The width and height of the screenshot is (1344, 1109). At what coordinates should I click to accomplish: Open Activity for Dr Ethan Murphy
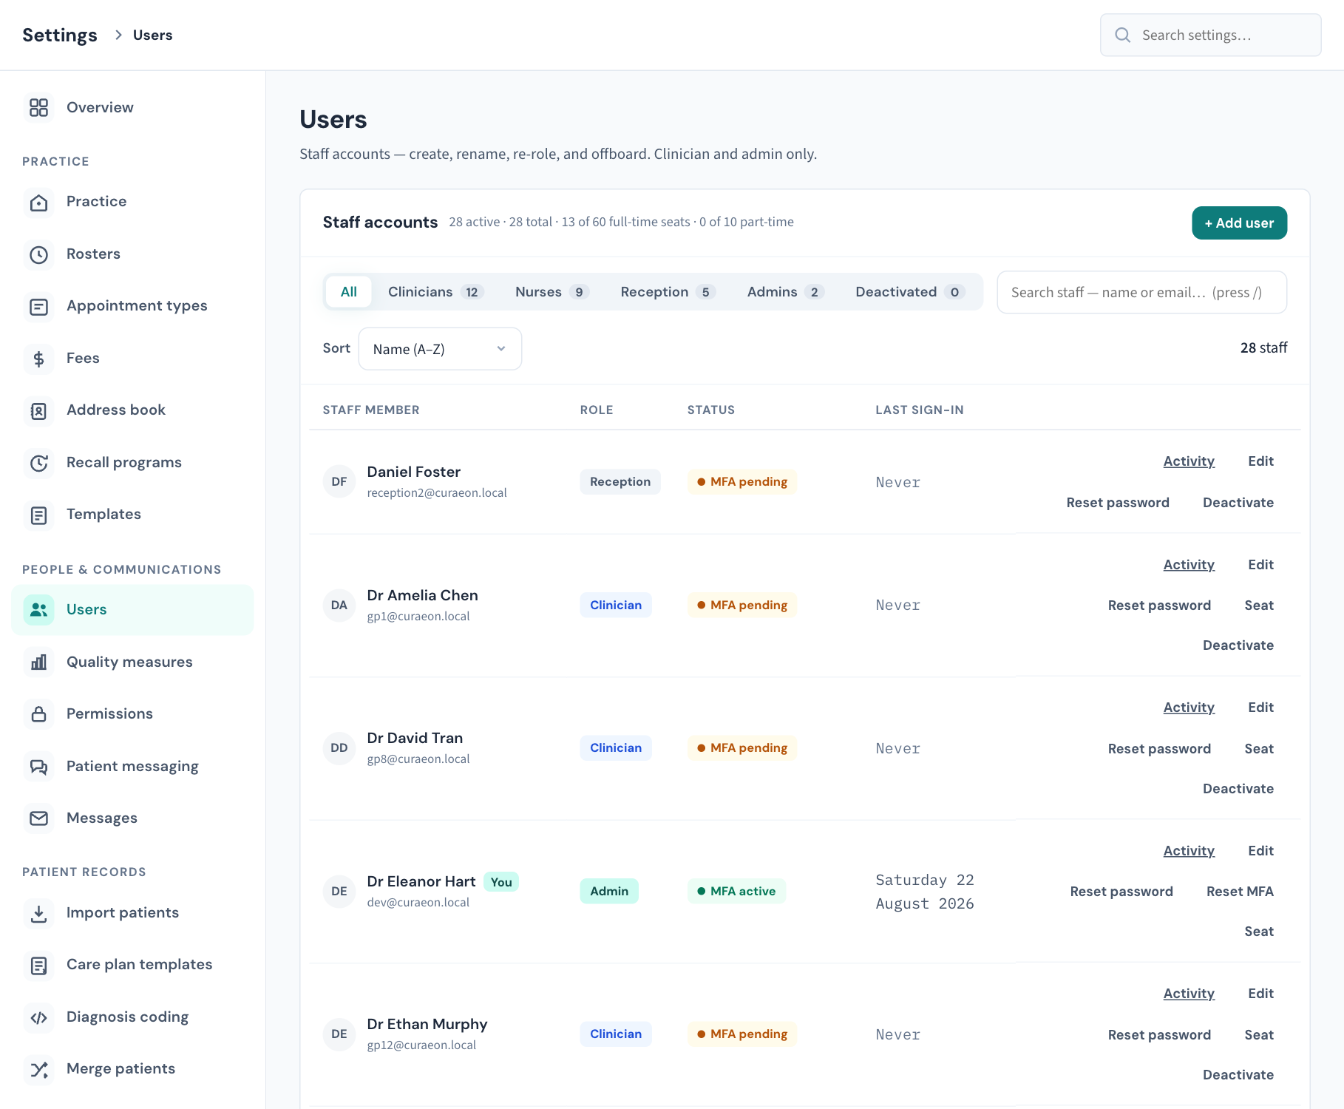click(x=1189, y=994)
